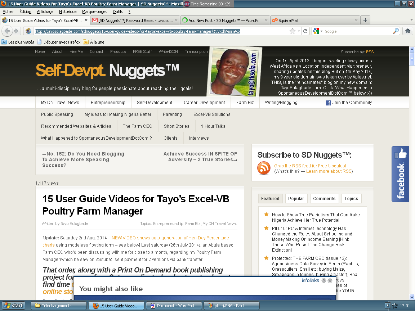The width and height of the screenshot is (415, 311).
Task: Click the Self-Devpt Nuggets site logo
Action: pyautogui.click(x=107, y=70)
